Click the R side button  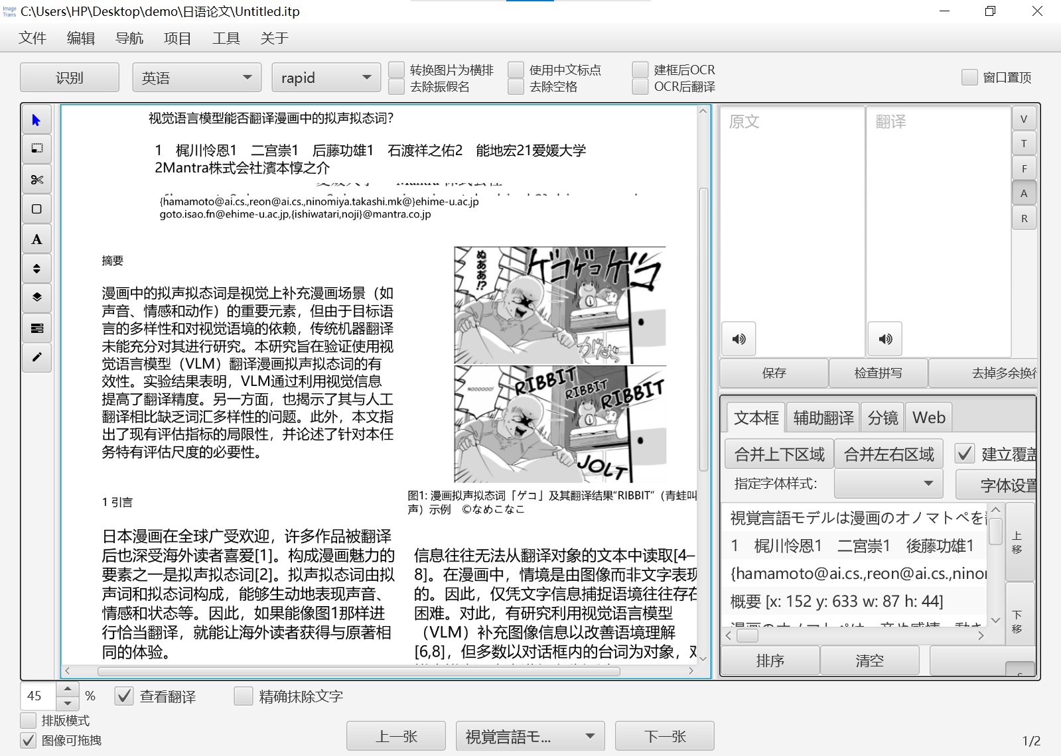pos(1024,219)
